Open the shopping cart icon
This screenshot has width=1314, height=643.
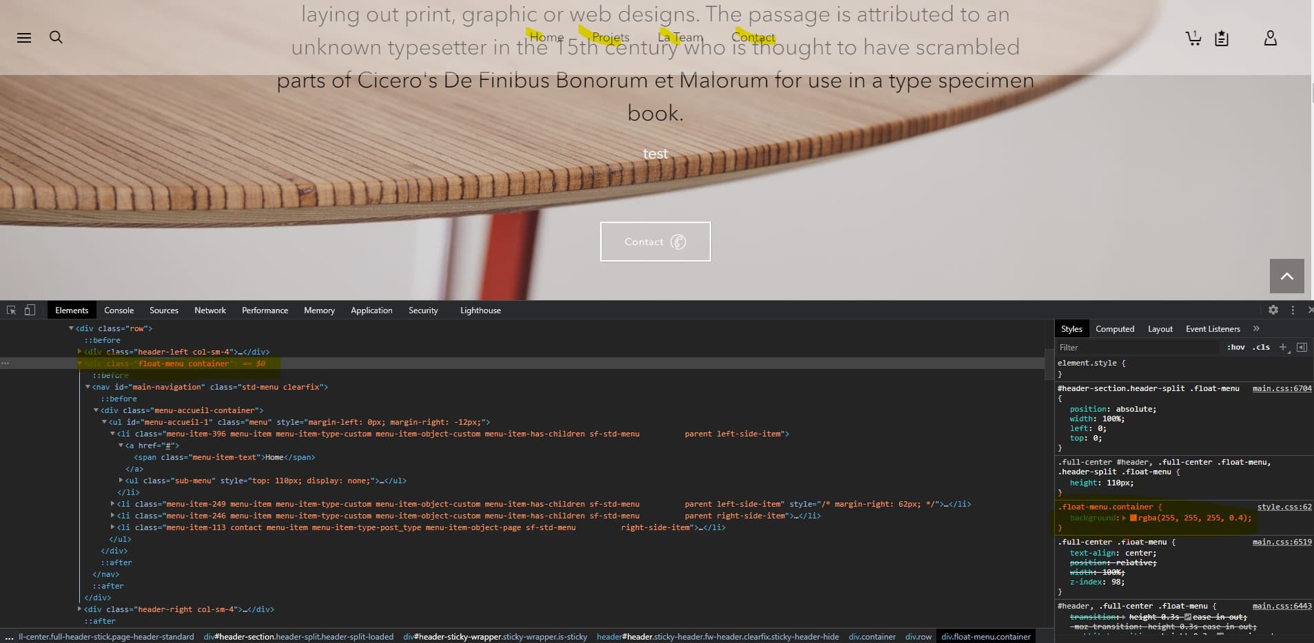click(1192, 39)
